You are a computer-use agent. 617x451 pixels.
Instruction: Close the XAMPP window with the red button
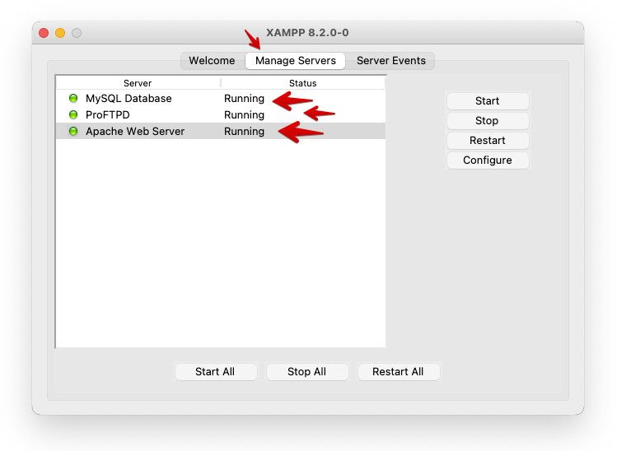tap(44, 33)
